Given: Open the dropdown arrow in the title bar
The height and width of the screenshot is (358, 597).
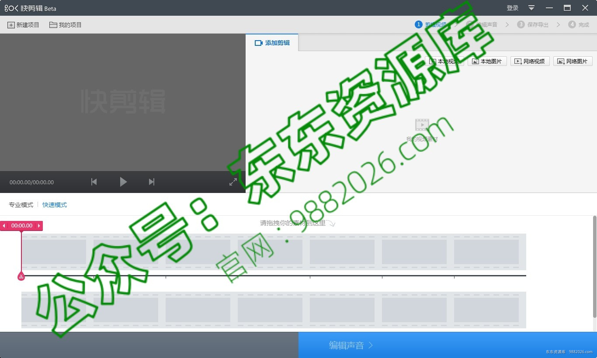Looking at the screenshot, I should (531, 7).
